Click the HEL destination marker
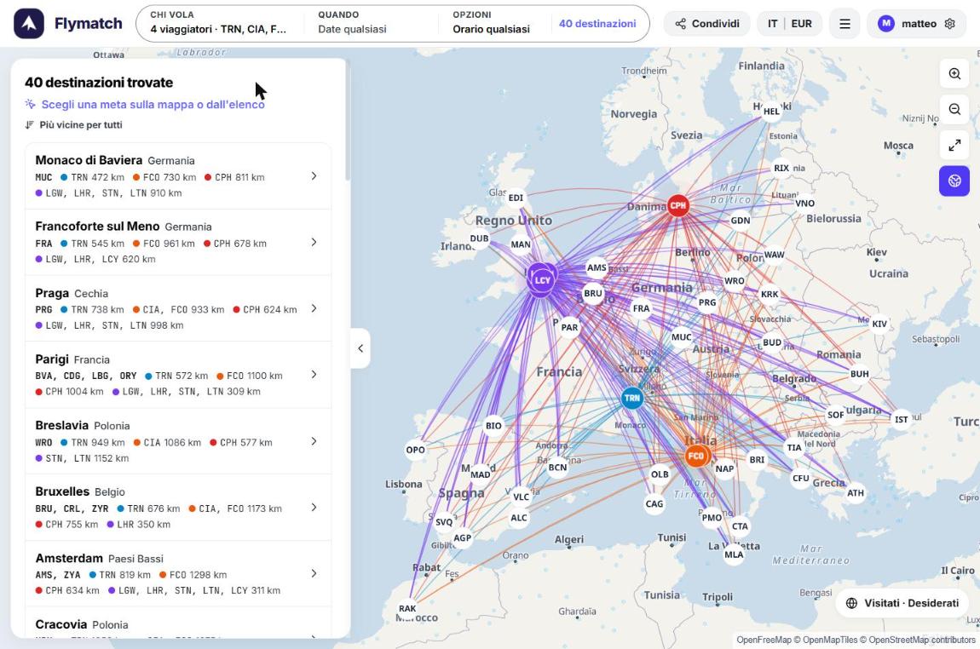980x649 pixels. point(771,112)
